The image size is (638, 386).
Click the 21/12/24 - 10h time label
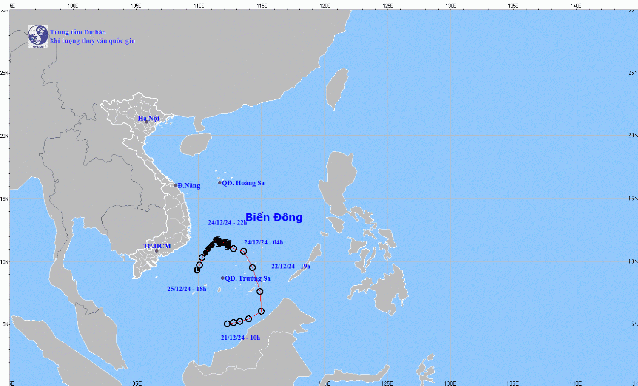pyautogui.click(x=240, y=338)
